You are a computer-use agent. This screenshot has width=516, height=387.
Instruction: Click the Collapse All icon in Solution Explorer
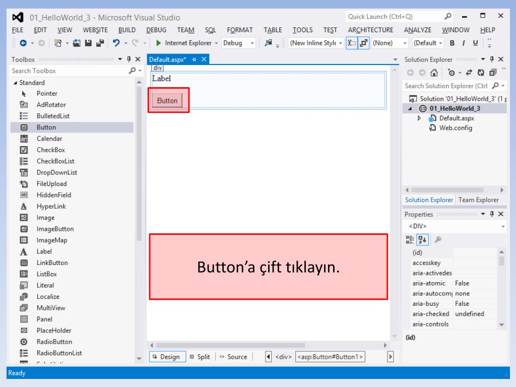pos(493,73)
